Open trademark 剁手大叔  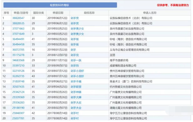click(76, 102)
